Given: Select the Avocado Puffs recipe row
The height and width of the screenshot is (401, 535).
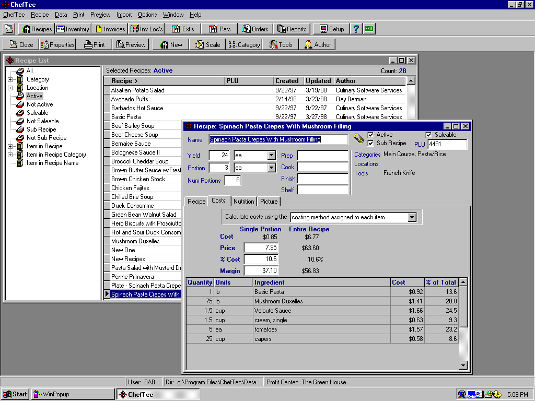Looking at the screenshot, I should [255, 99].
